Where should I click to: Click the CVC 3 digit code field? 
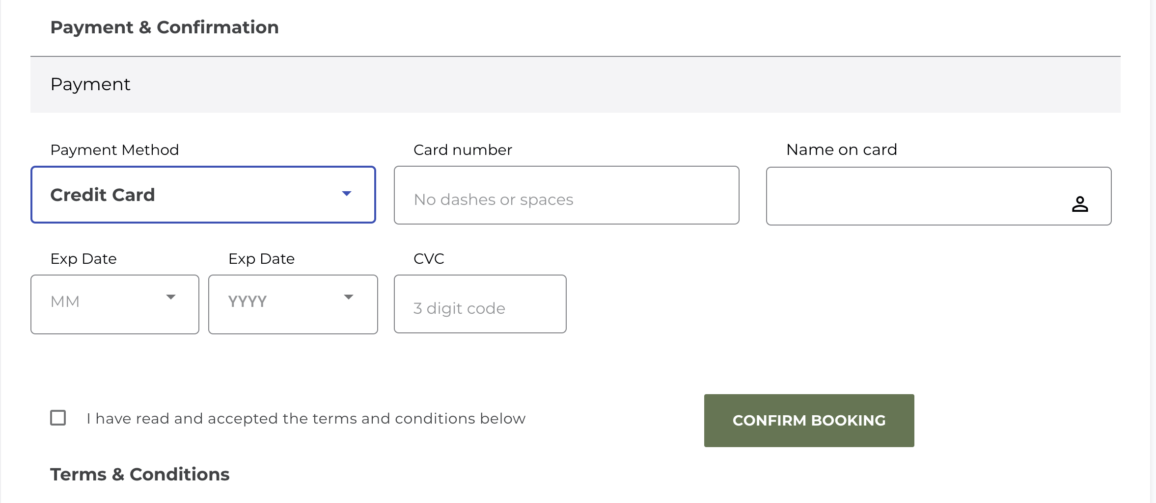coord(480,304)
